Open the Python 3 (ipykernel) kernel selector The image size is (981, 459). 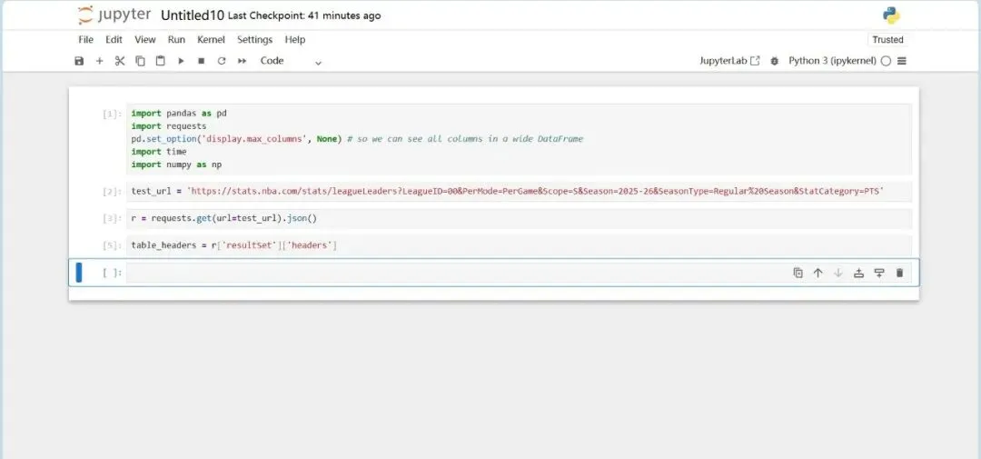tap(832, 61)
